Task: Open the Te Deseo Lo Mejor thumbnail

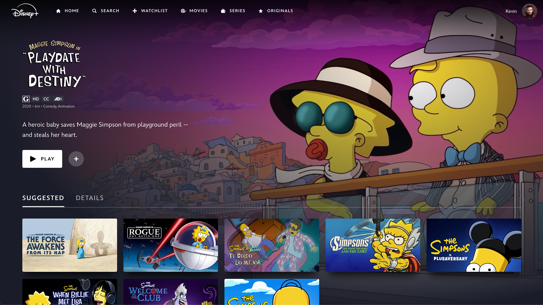Action: (272, 245)
